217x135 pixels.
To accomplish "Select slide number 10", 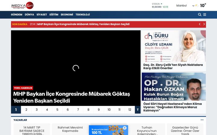I will click(109, 110).
